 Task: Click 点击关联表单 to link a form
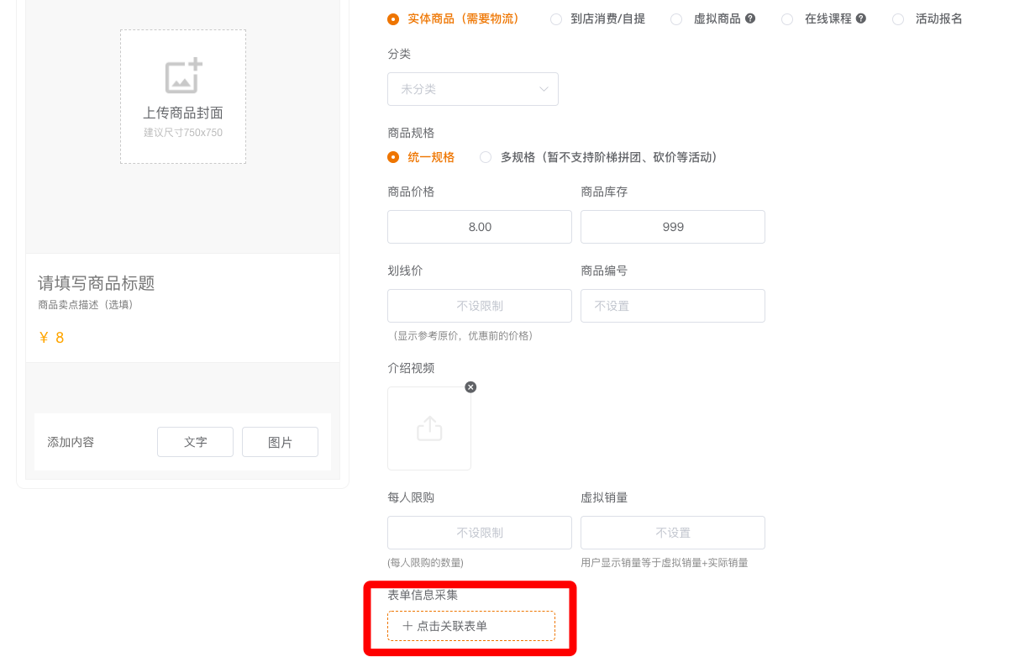pyautogui.click(x=471, y=626)
